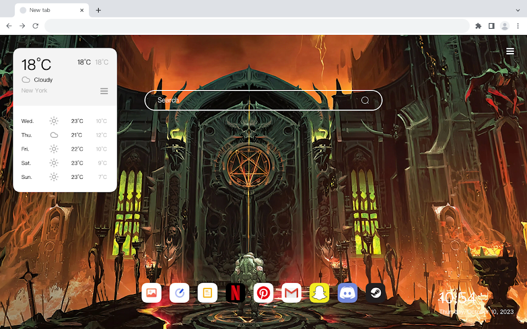This screenshot has width=527, height=329.
Task: Click the New York location label
Action: click(34, 90)
